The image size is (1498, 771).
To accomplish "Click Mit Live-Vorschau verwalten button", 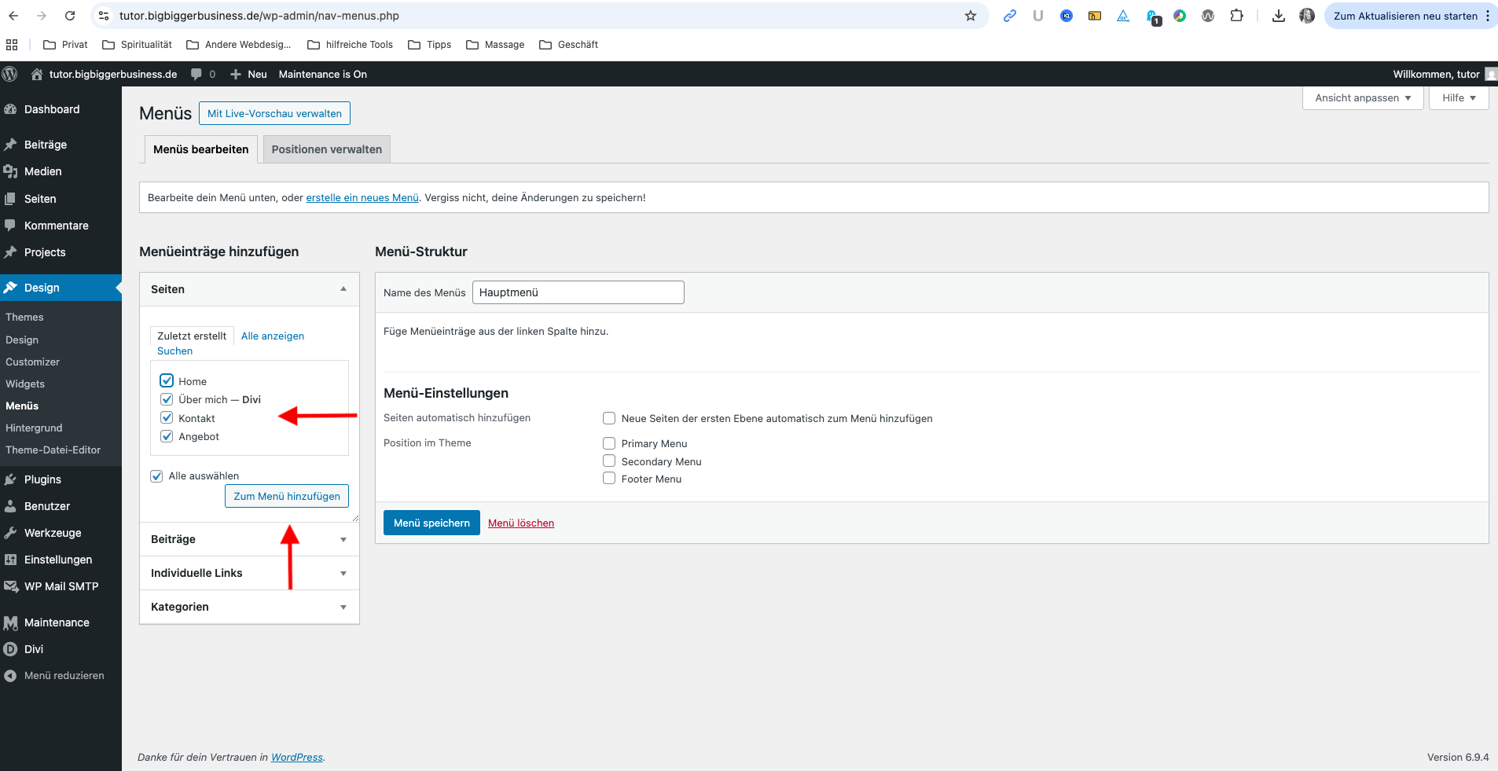I will click(x=274, y=113).
